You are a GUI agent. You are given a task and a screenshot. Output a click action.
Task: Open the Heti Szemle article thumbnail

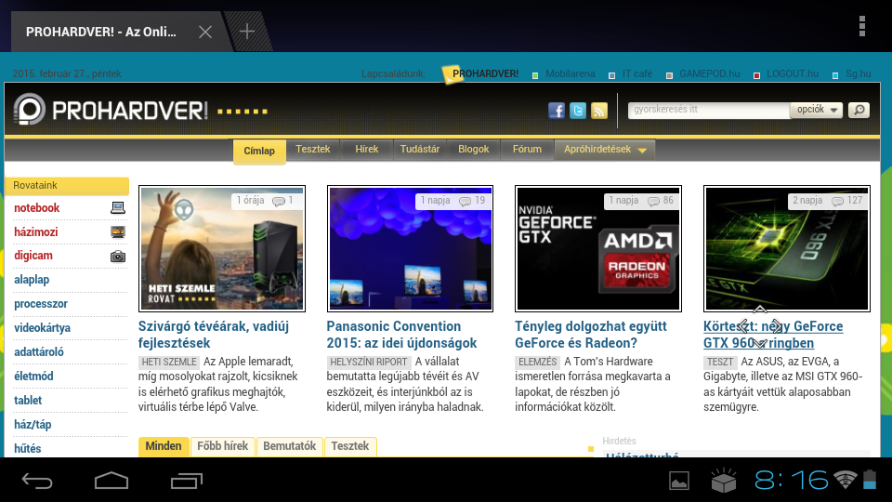(222, 249)
